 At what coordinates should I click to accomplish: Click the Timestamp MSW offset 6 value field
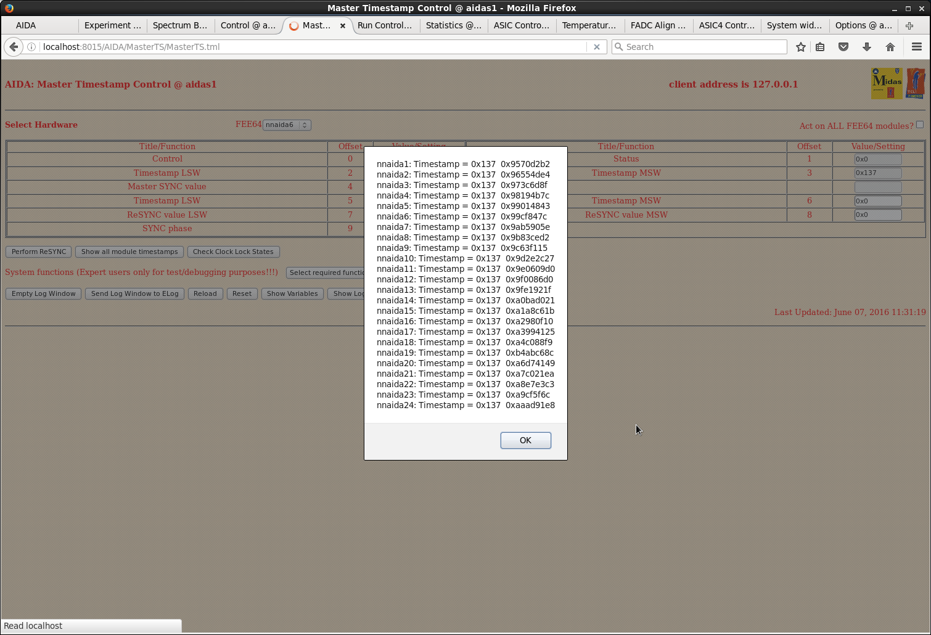coord(877,201)
